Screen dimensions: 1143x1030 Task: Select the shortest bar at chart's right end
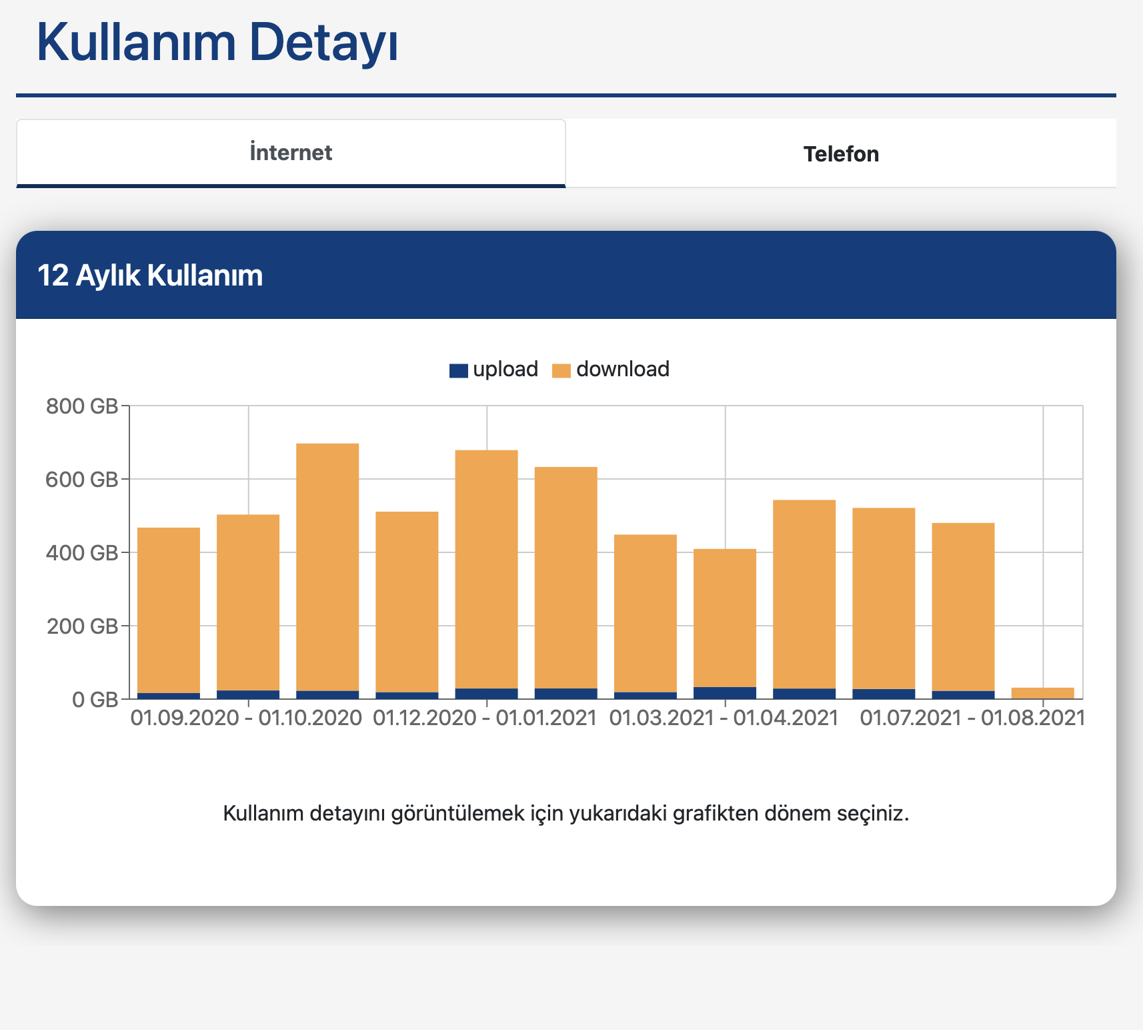tap(1043, 693)
